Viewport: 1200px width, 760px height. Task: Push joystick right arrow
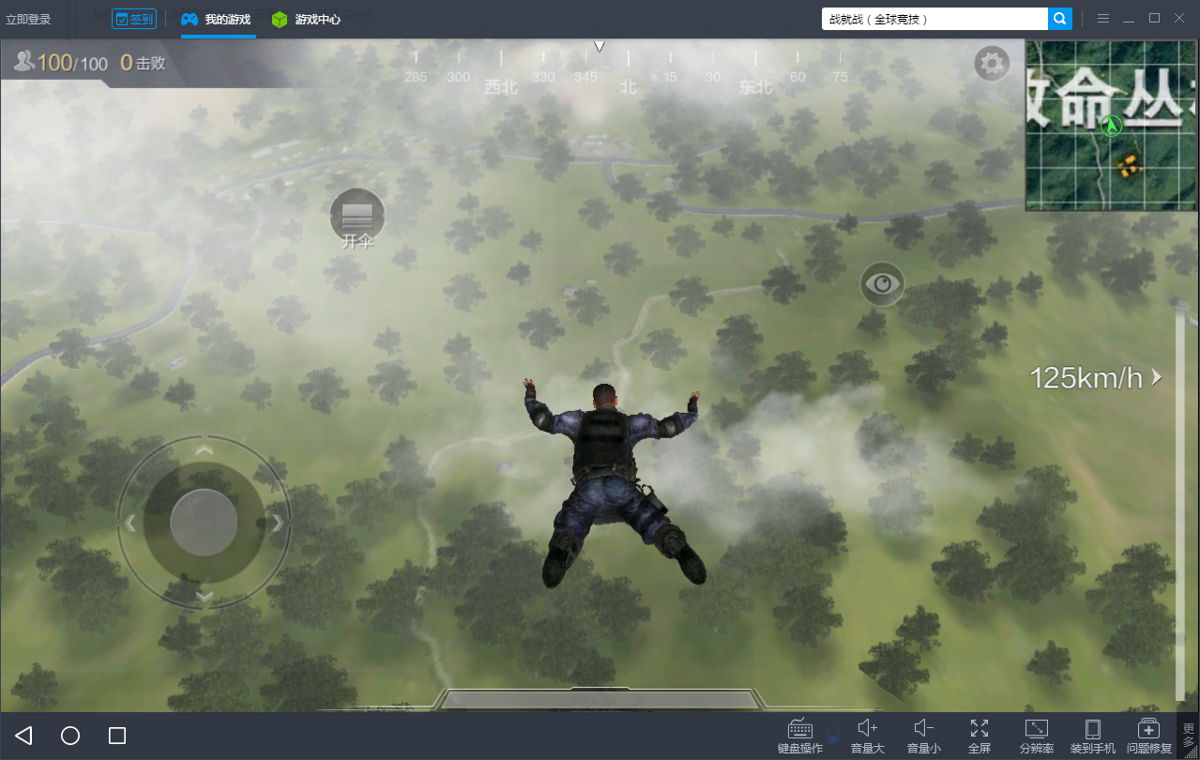[277, 523]
